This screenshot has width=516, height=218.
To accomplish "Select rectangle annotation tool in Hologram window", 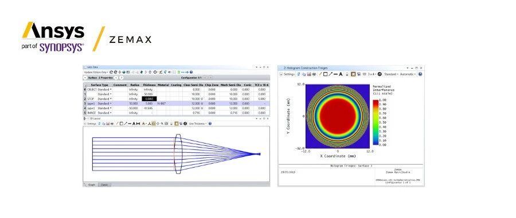I will point(325,74).
